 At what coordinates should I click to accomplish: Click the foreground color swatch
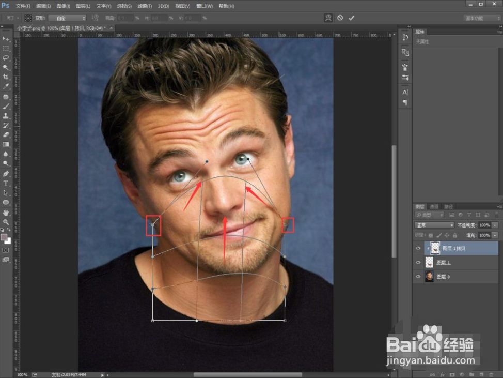click(4, 237)
